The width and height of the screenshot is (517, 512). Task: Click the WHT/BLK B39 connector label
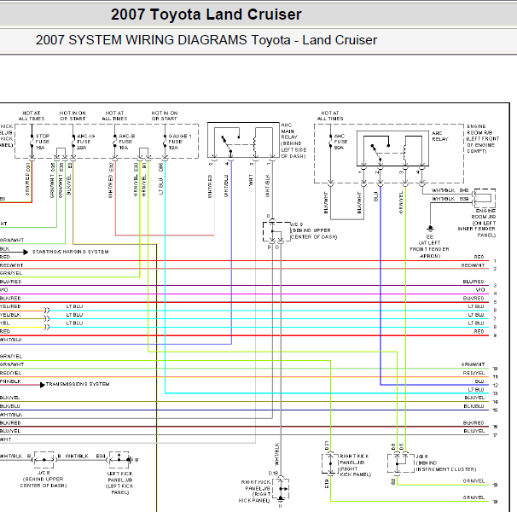pyautogui.click(x=450, y=199)
